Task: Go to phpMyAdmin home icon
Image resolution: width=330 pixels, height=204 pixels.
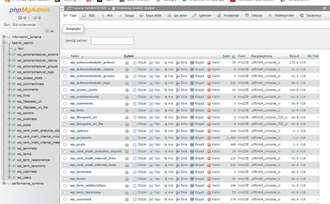Action: pyautogui.click(x=20, y=18)
